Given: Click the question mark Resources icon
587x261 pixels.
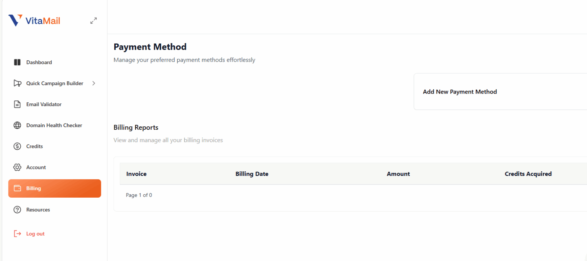Looking at the screenshot, I should [17, 209].
